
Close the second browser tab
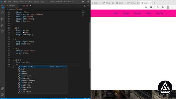[x=113, y=3]
